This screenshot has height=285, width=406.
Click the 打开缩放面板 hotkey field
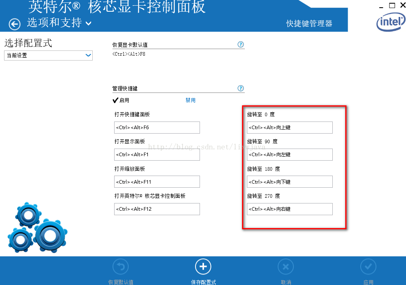[x=157, y=182]
